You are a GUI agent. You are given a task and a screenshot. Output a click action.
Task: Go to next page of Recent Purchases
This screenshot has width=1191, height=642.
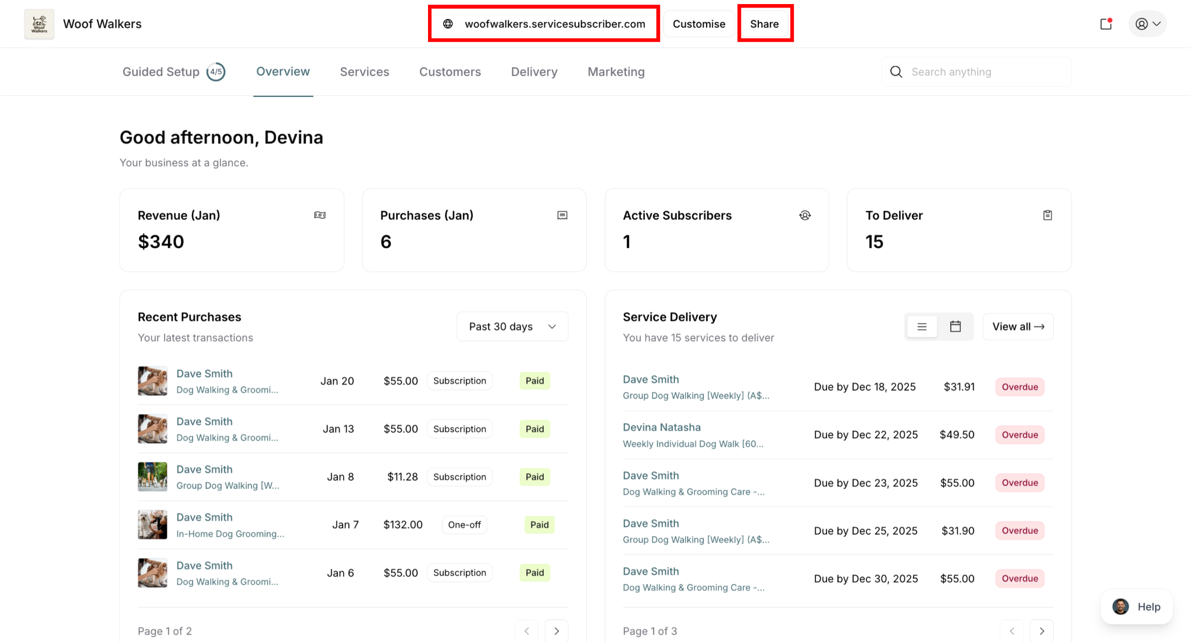click(557, 631)
